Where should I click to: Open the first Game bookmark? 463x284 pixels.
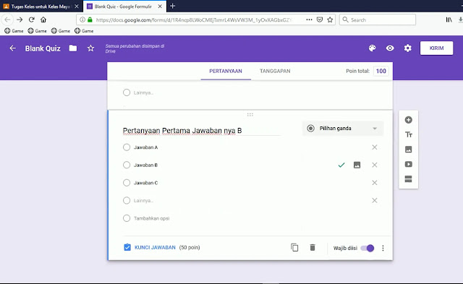pyautogui.click(x=14, y=30)
